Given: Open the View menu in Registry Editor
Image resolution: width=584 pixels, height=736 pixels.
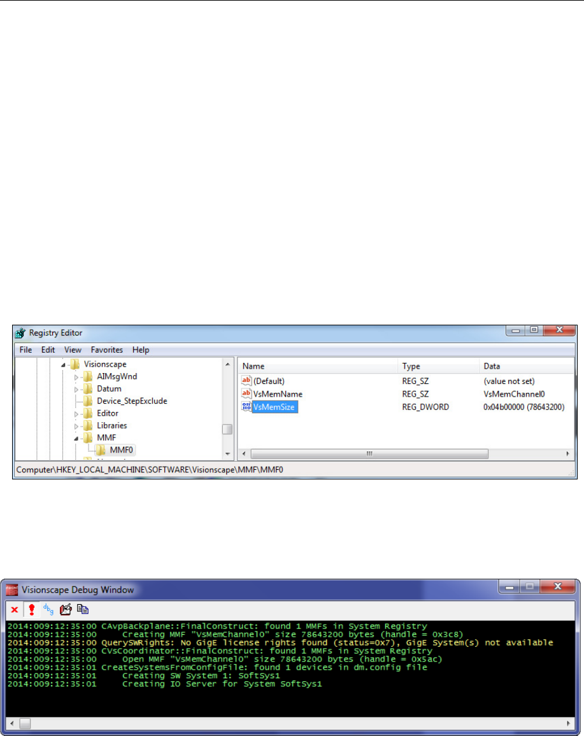Looking at the screenshot, I should 73,350.
